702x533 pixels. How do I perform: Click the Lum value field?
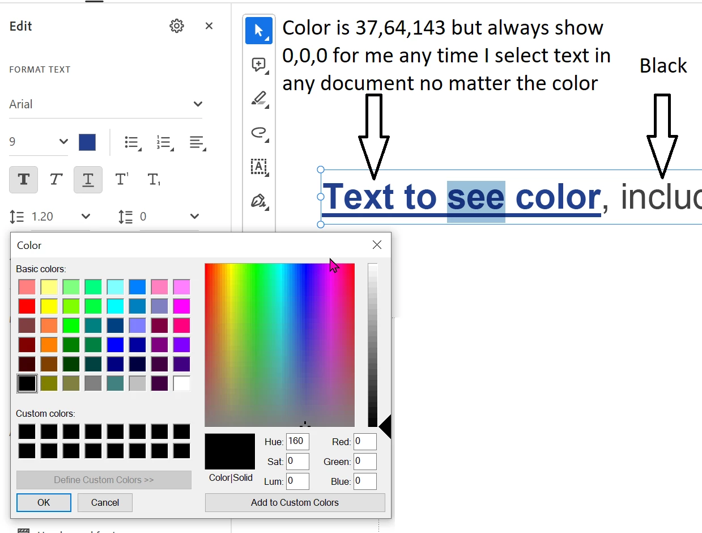[297, 481]
